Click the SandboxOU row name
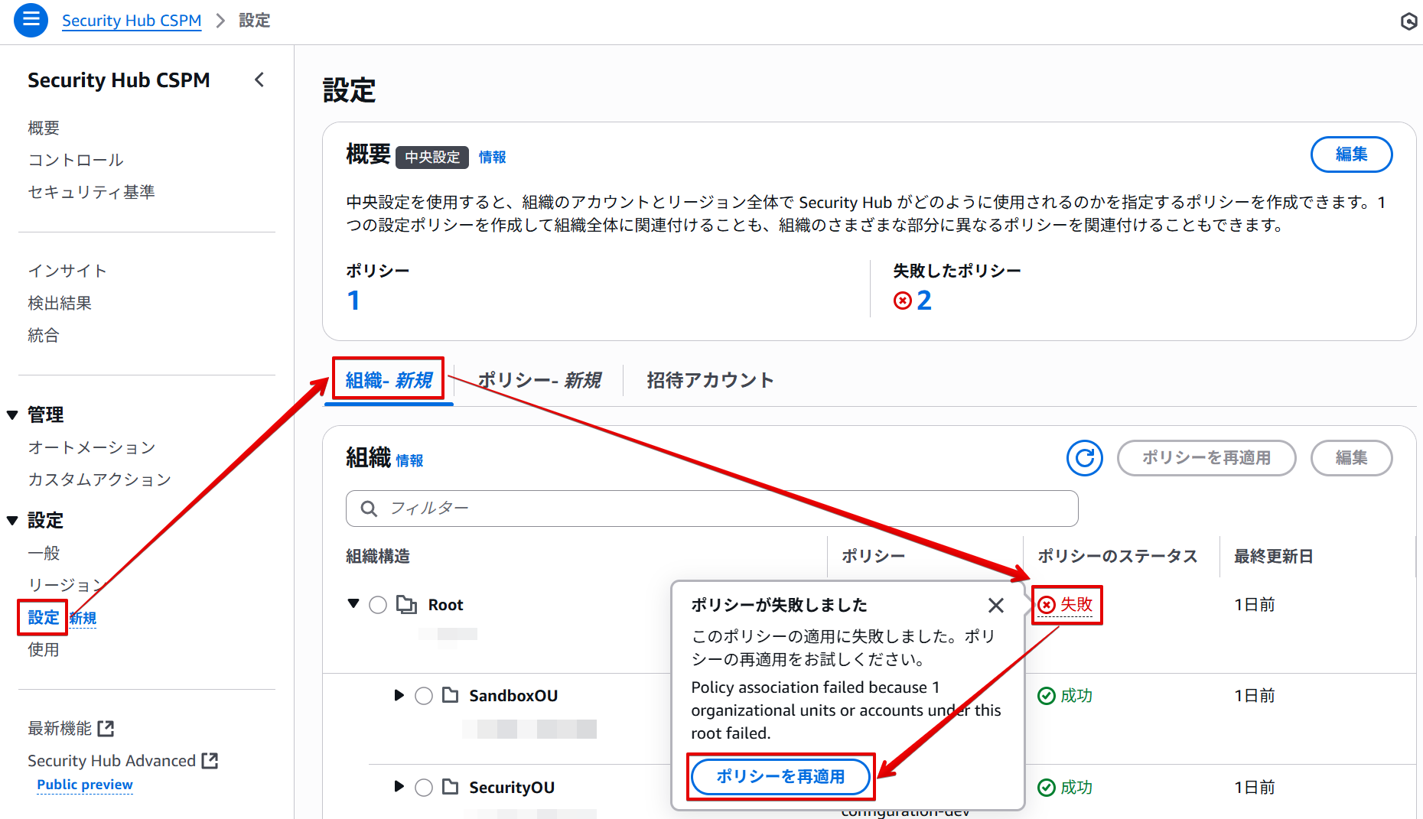This screenshot has width=1423, height=819. [513, 696]
